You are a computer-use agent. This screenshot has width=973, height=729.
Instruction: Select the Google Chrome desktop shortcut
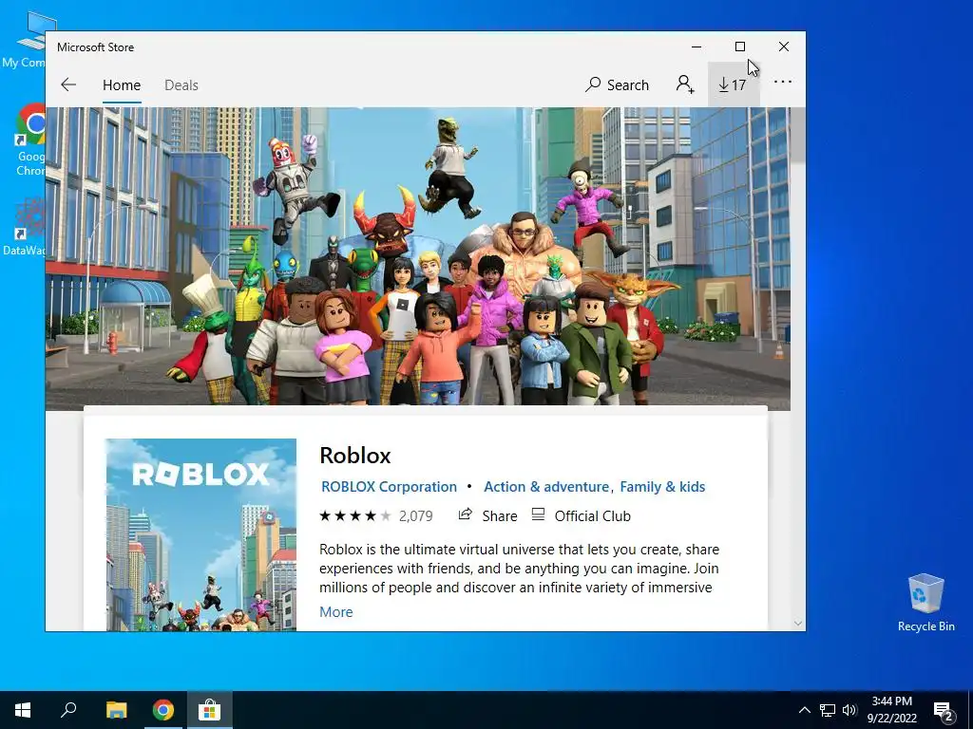pos(31,140)
